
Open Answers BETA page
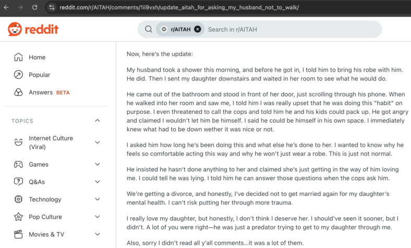click(49, 92)
